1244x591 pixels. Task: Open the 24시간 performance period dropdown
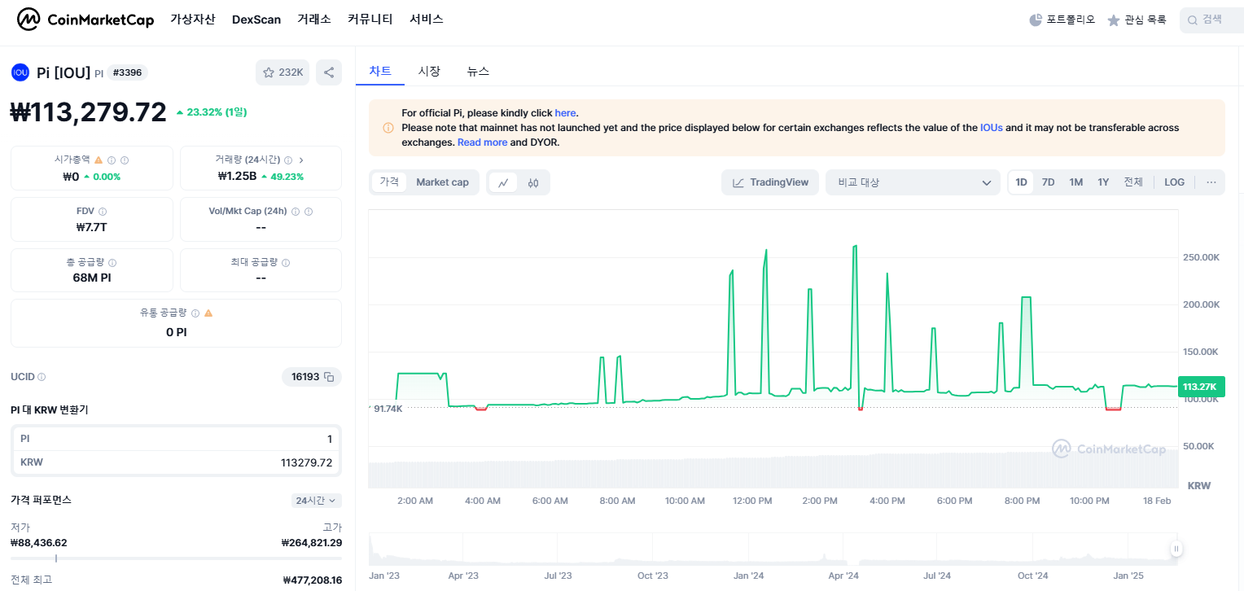click(317, 501)
